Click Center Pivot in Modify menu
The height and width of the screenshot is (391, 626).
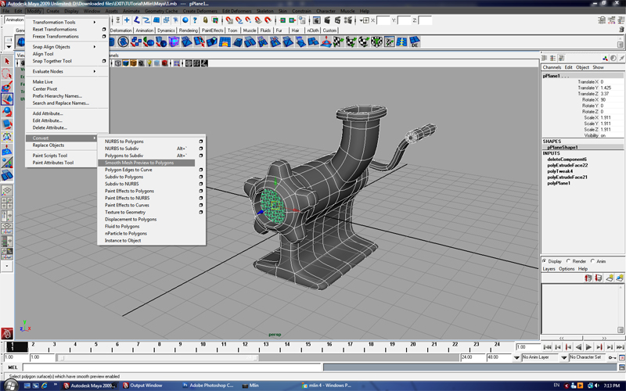tap(45, 89)
